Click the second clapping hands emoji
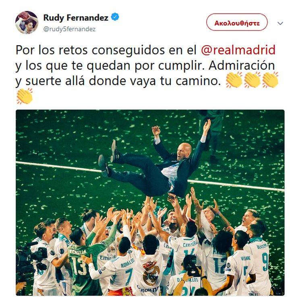The height and width of the screenshot is (301, 296). [x=252, y=80]
